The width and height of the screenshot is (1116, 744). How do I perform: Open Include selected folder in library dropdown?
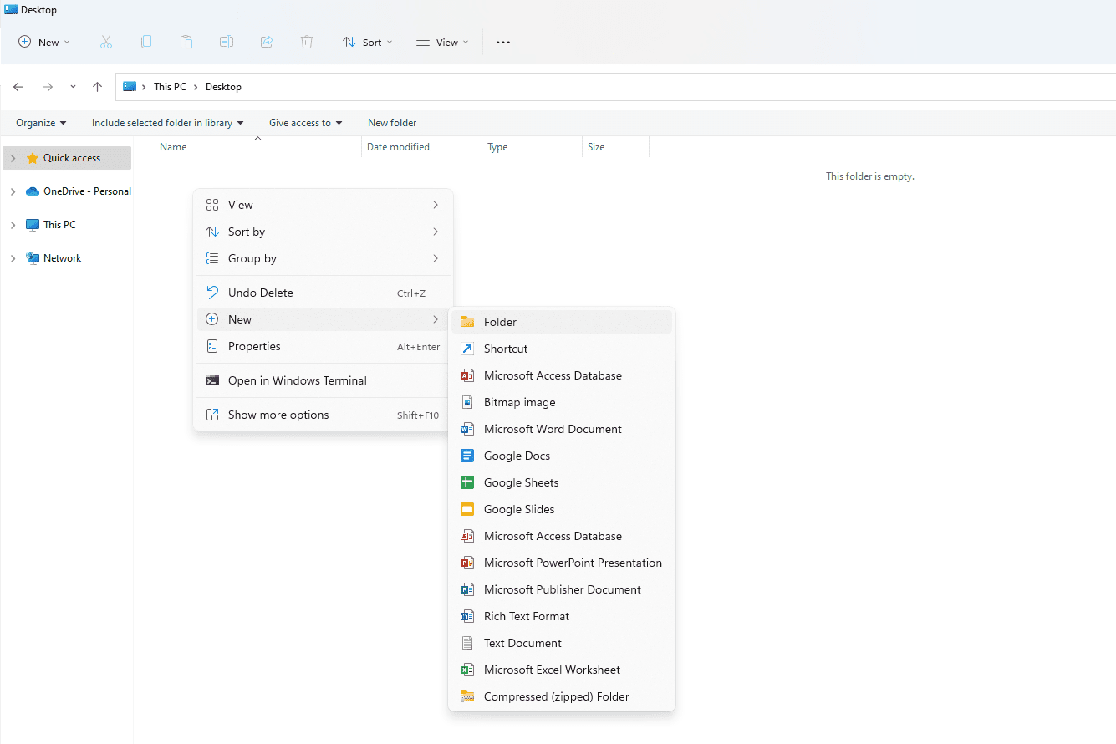(167, 123)
